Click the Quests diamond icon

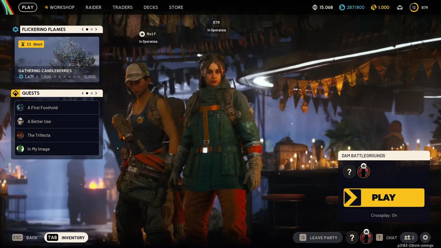(16, 93)
